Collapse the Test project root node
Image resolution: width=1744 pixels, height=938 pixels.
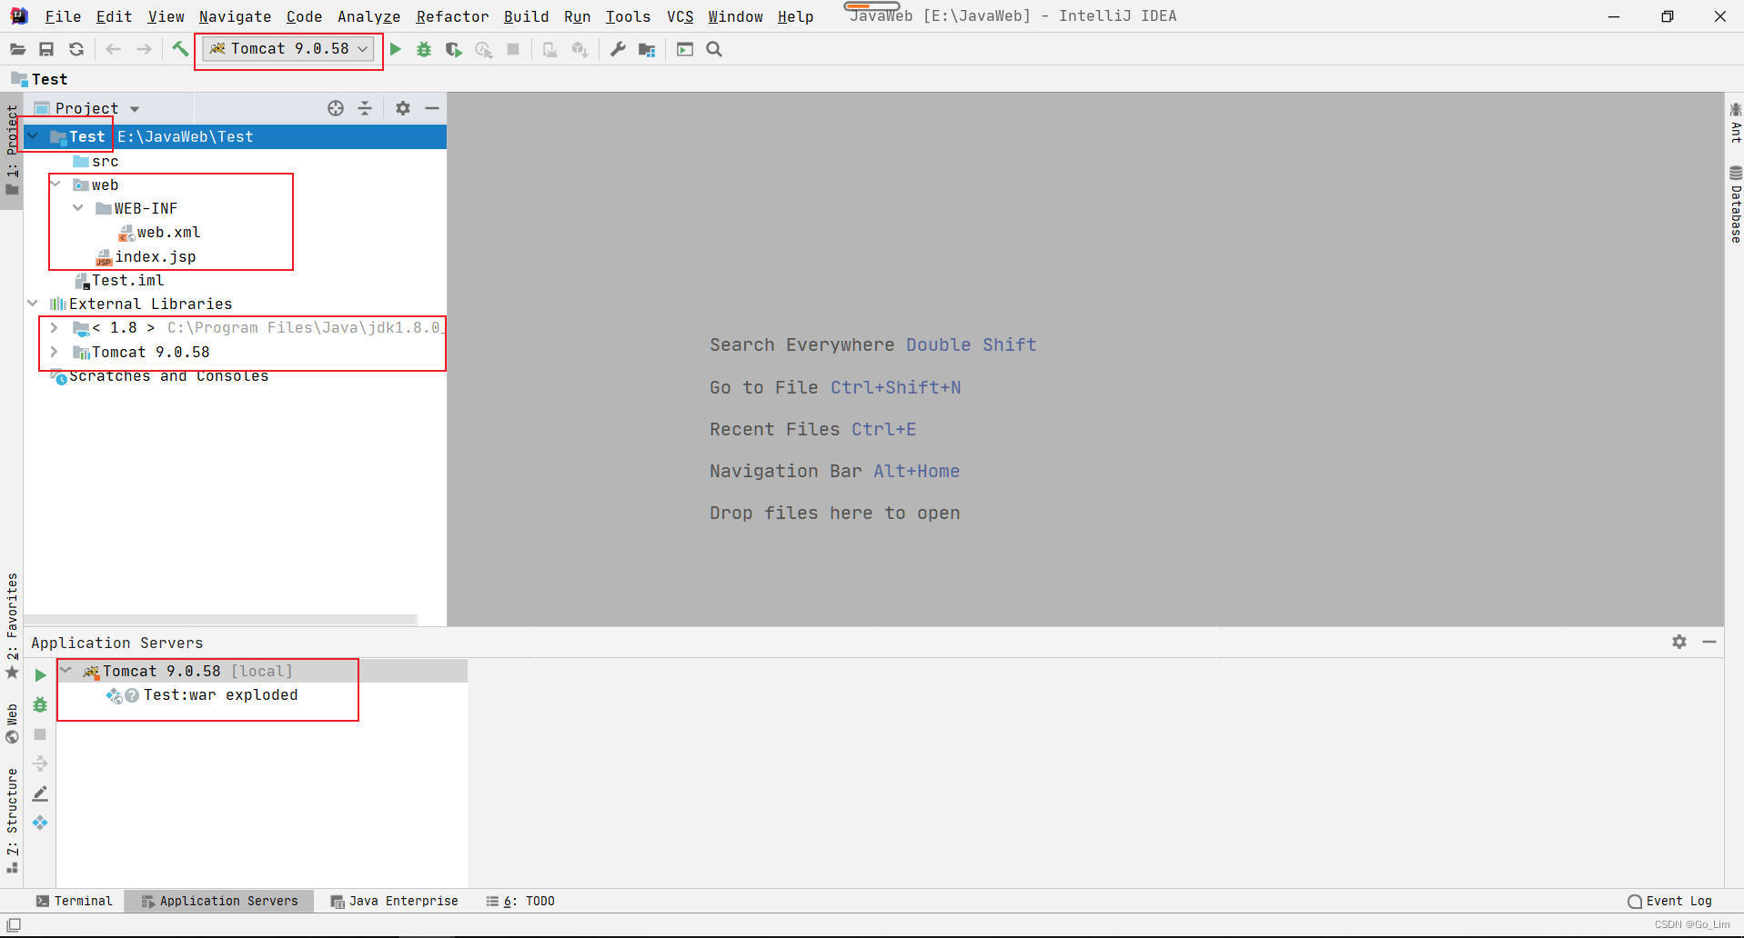click(34, 136)
